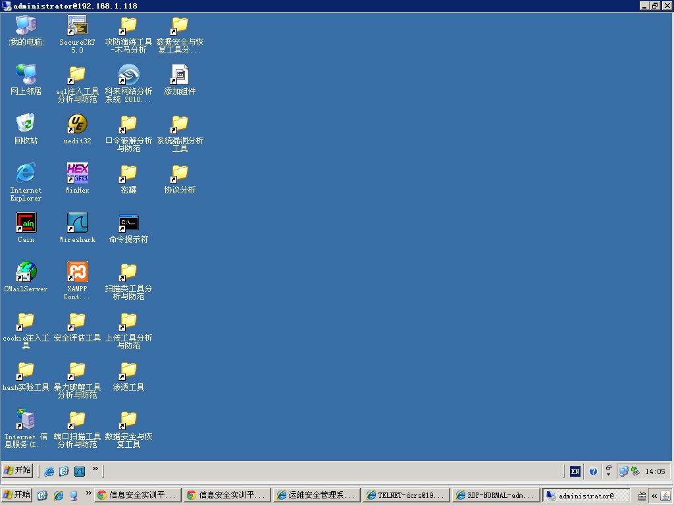Open the 蜜罐 folder

[x=128, y=179]
